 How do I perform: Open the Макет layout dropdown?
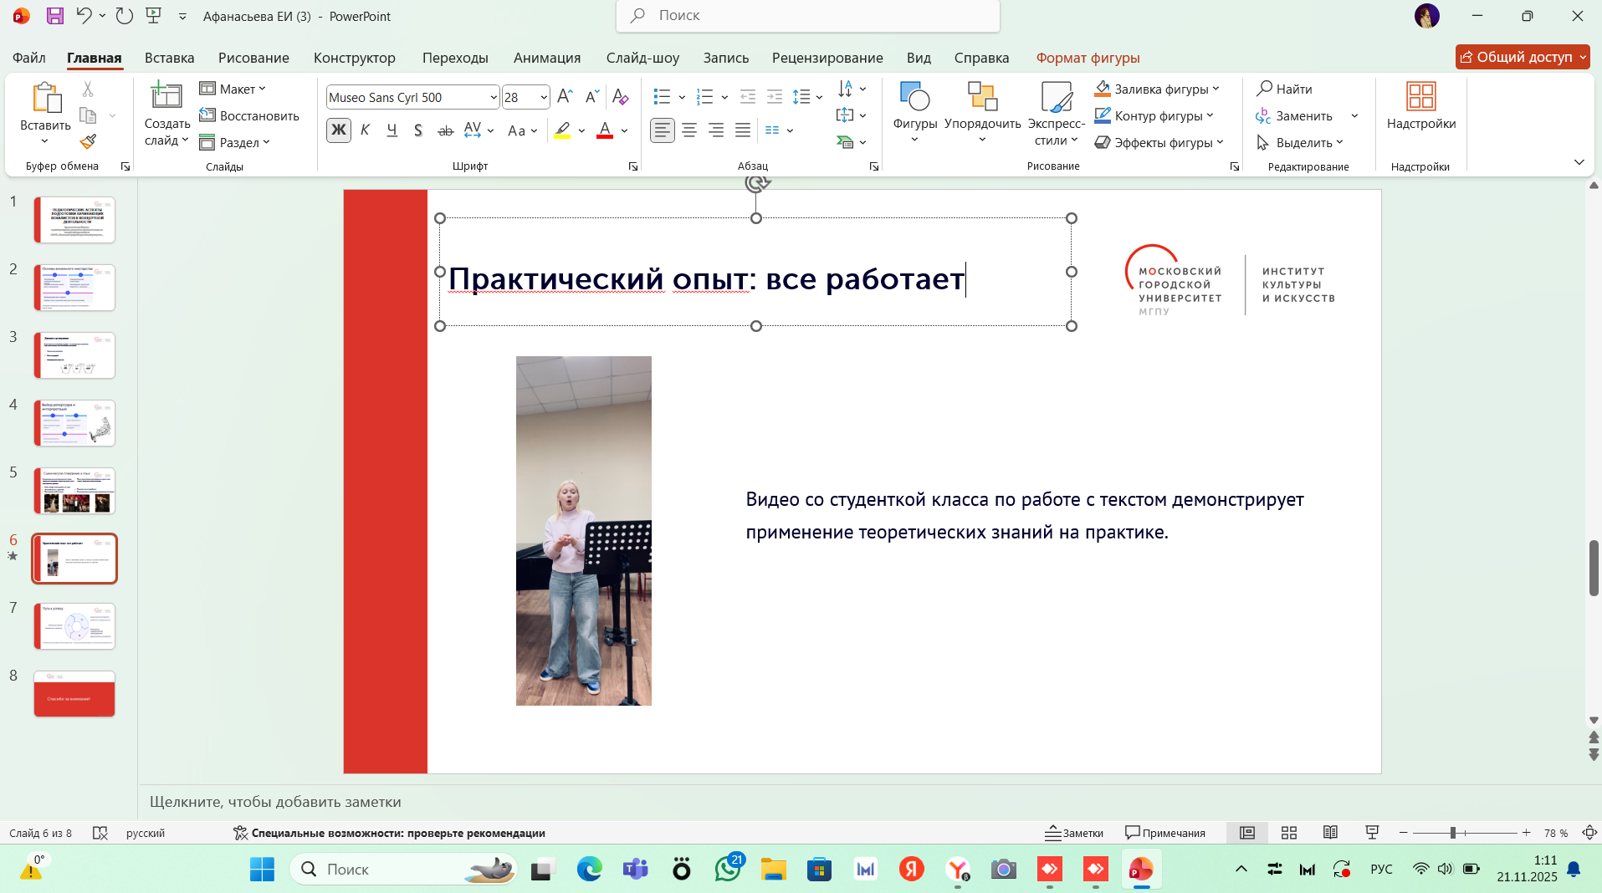(x=233, y=89)
